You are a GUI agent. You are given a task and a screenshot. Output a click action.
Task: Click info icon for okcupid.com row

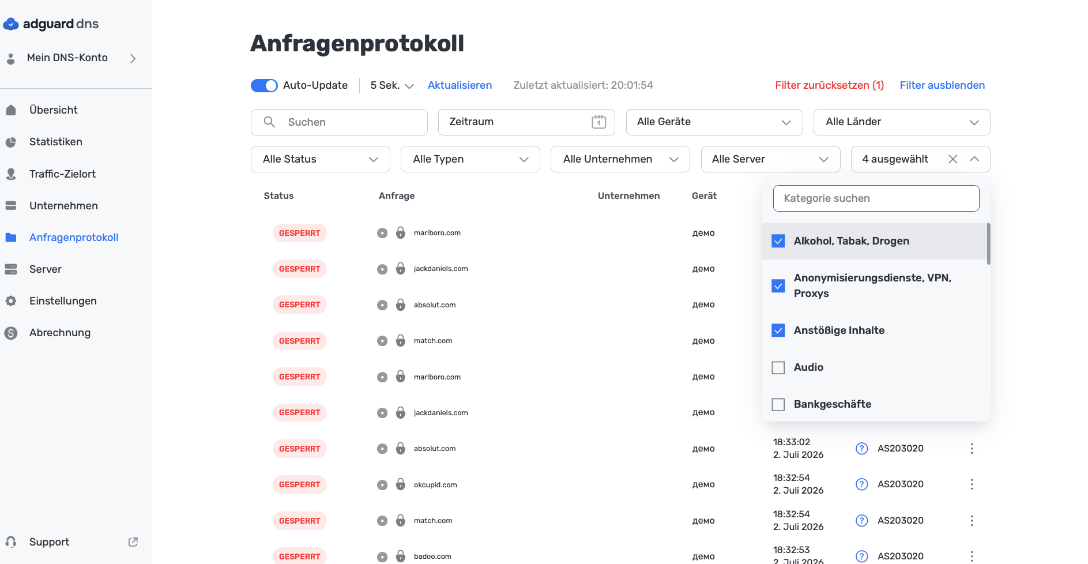tap(861, 484)
